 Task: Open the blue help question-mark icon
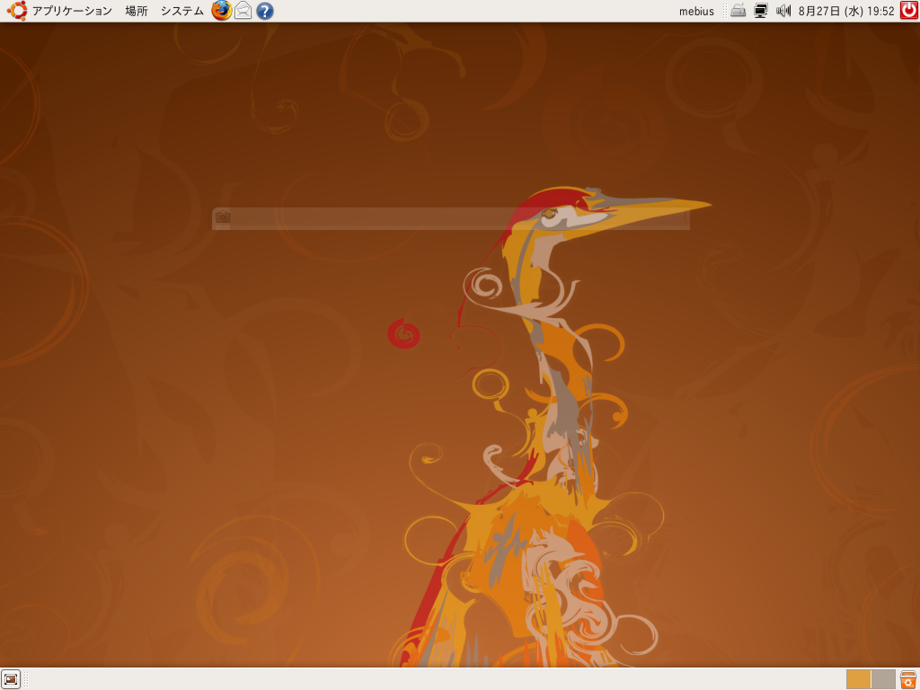(x=265, y=11)
